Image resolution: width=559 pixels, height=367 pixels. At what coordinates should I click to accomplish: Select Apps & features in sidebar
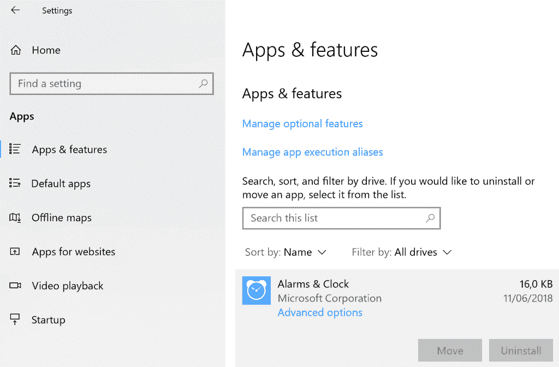(x=69, y=150)
